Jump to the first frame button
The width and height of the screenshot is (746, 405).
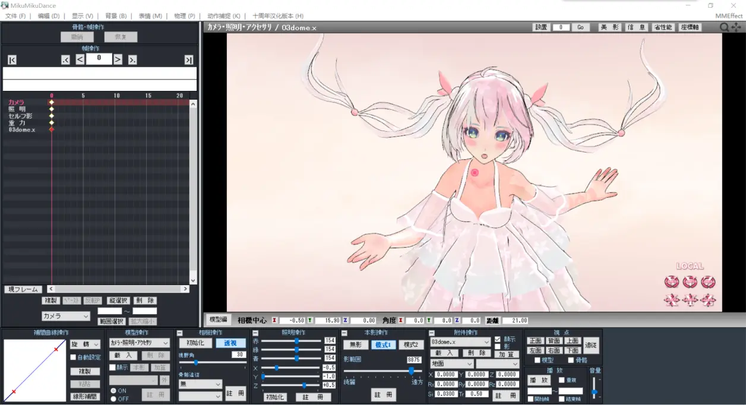click(x=12, y=59)
